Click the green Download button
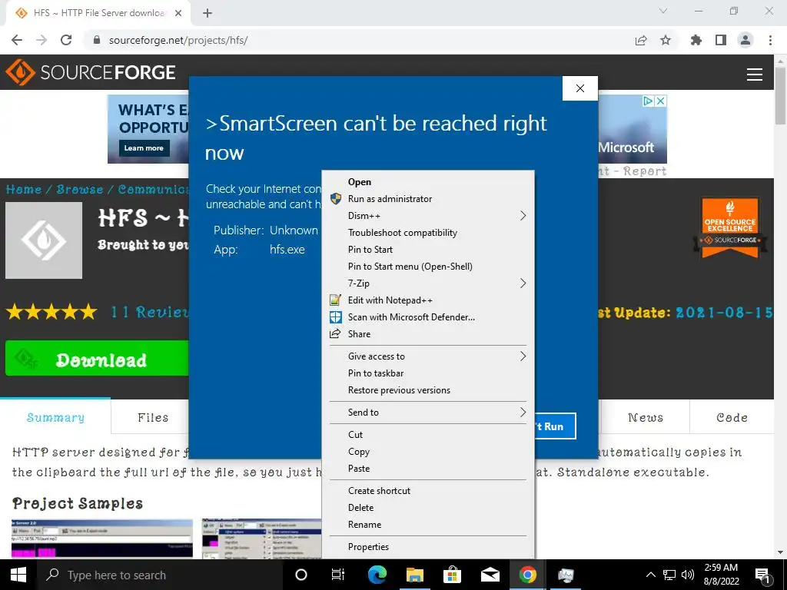Screen dimensions: 787x590 [x=98, y=358]
